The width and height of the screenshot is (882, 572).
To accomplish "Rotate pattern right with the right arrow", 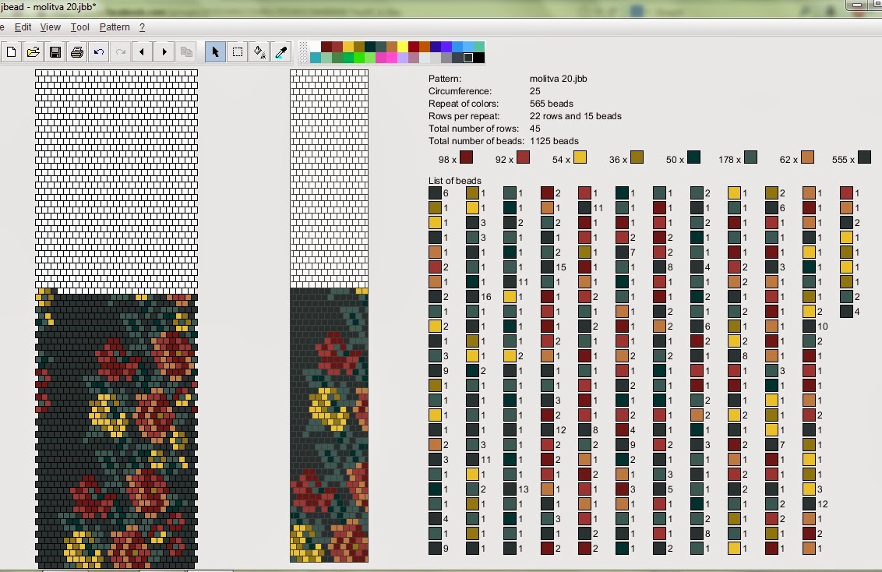I will click(164, 52).
